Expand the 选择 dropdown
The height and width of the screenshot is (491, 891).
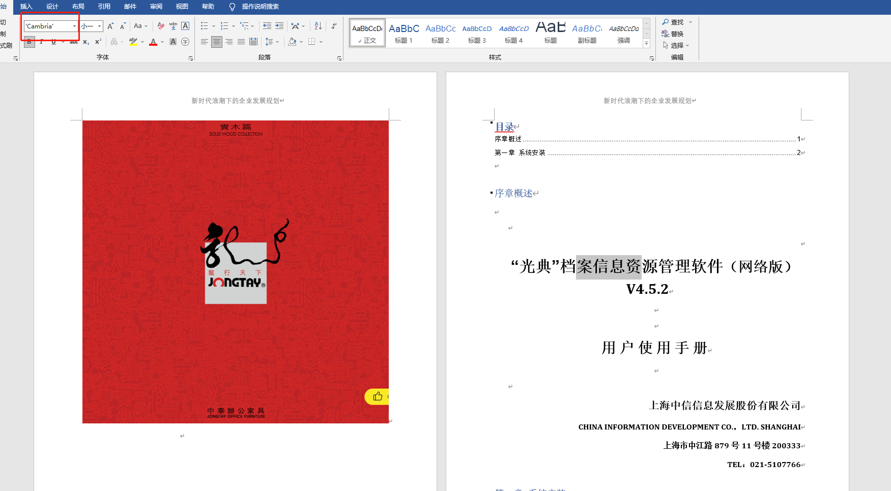(676, 45)
